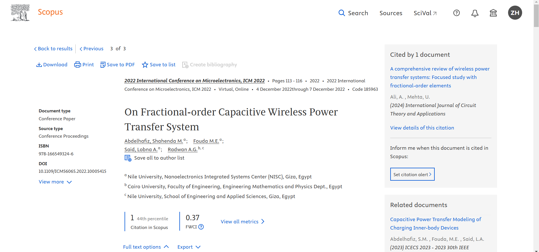Open author Radwan A.G. profile link
This screenshot has height=252, width=539.
click(182, 149)
